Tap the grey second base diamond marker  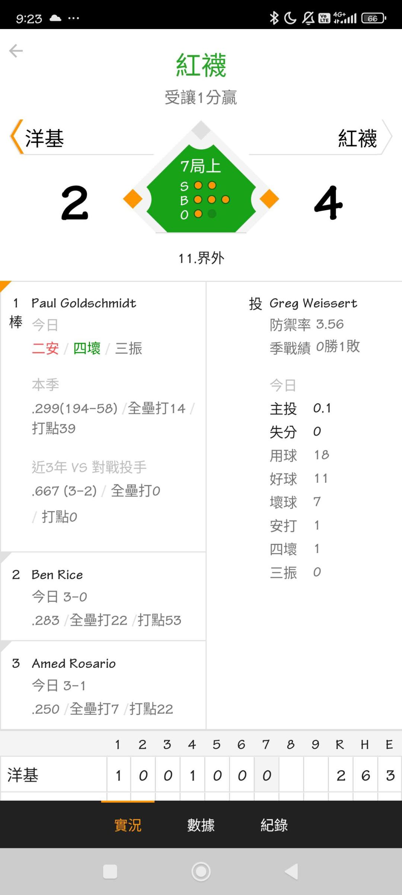pos(201,130)
